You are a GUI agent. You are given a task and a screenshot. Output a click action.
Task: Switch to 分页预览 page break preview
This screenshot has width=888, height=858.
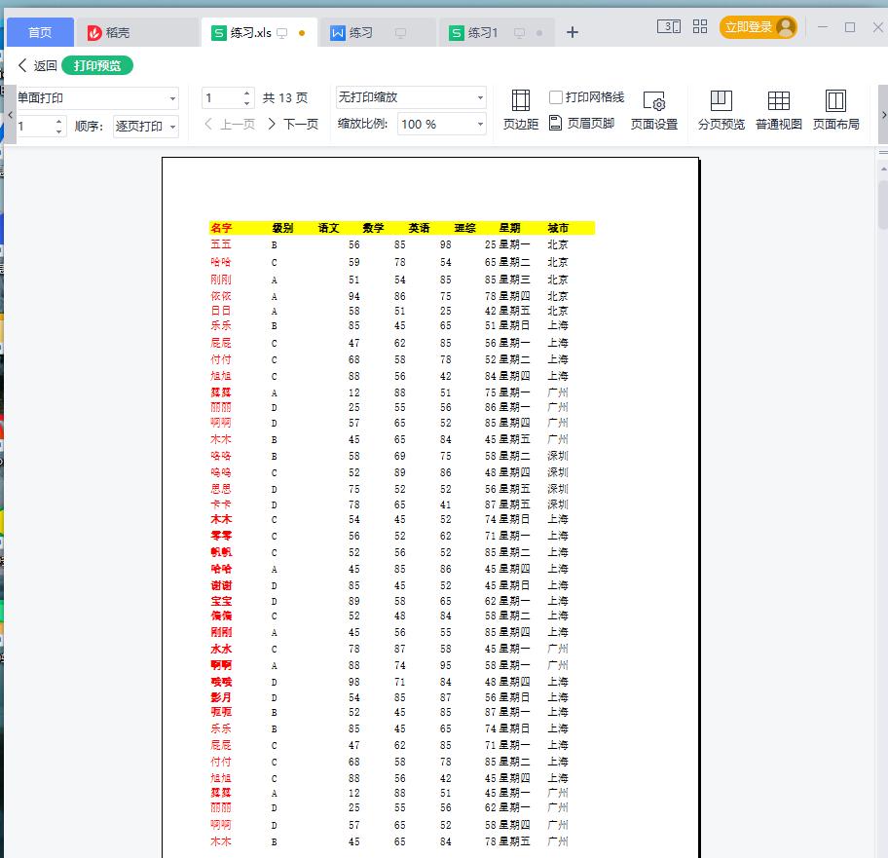(721, 110)
